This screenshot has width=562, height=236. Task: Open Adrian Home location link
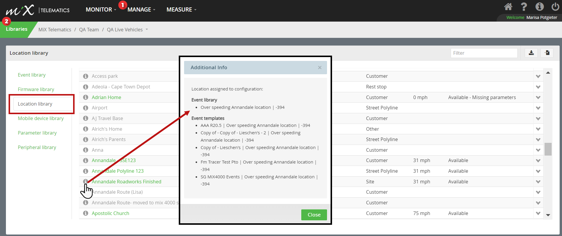[x=106, y=97]
